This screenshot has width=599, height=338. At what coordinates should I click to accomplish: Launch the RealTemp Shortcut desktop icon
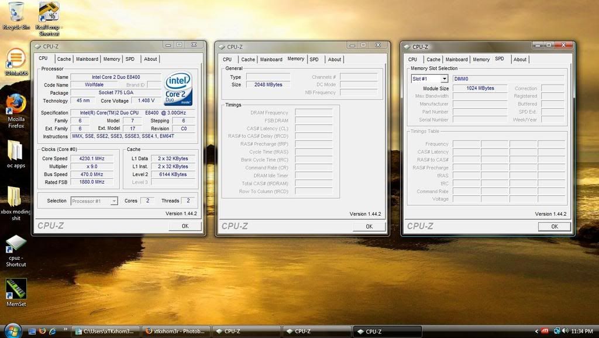pyautogui.click(x=49, y=18)
